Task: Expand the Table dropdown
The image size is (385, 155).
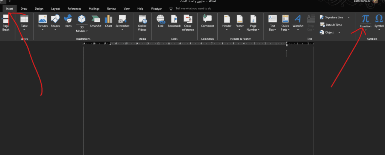Action: coord(24,30)
